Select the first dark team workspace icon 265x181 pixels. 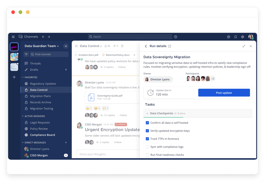pos(14,47)
